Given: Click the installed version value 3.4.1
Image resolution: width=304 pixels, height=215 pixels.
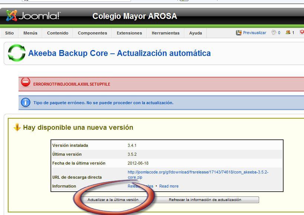Looking at the screenshot, I should coord(132,145).
